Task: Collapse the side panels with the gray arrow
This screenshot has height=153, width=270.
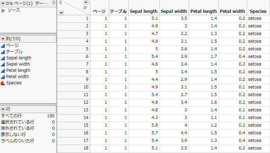Action: [60, 2]
